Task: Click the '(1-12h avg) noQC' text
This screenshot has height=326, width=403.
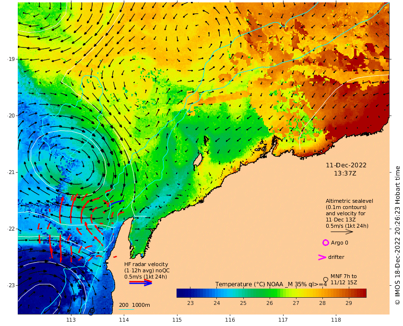Action: point(147,270)
